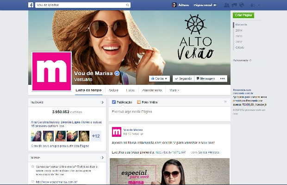Go to Página inicial in top bar
287x185 pixels.
click(203, 5)
